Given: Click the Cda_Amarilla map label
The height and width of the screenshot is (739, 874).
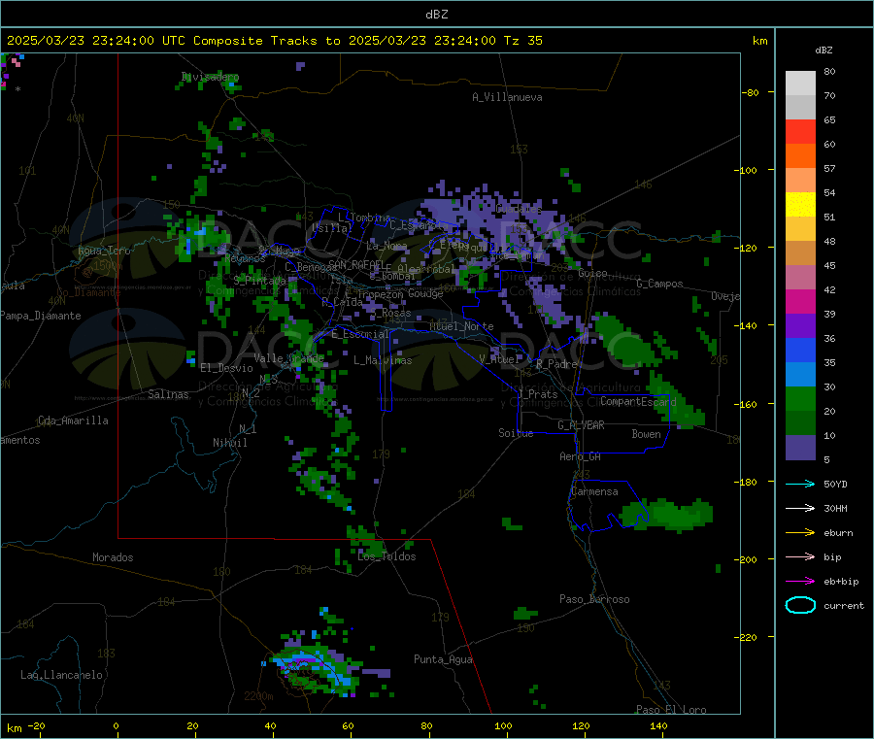Looking at the screenshot, I should [73, 420].
